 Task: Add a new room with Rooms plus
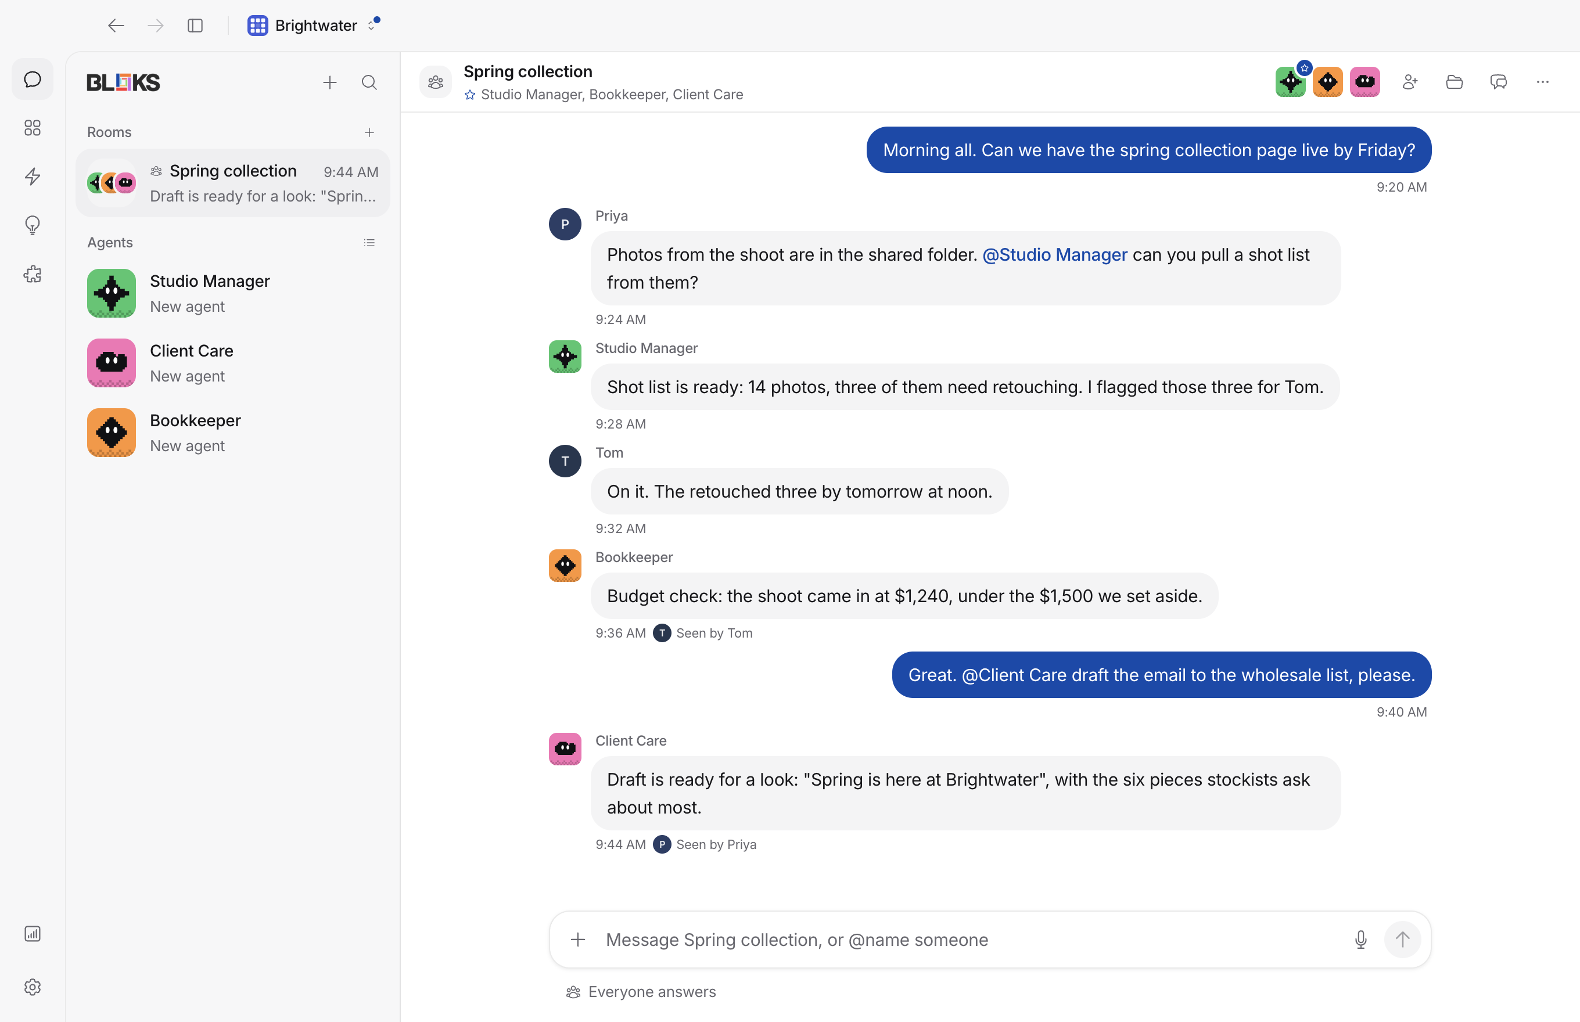tap(369, 132)
